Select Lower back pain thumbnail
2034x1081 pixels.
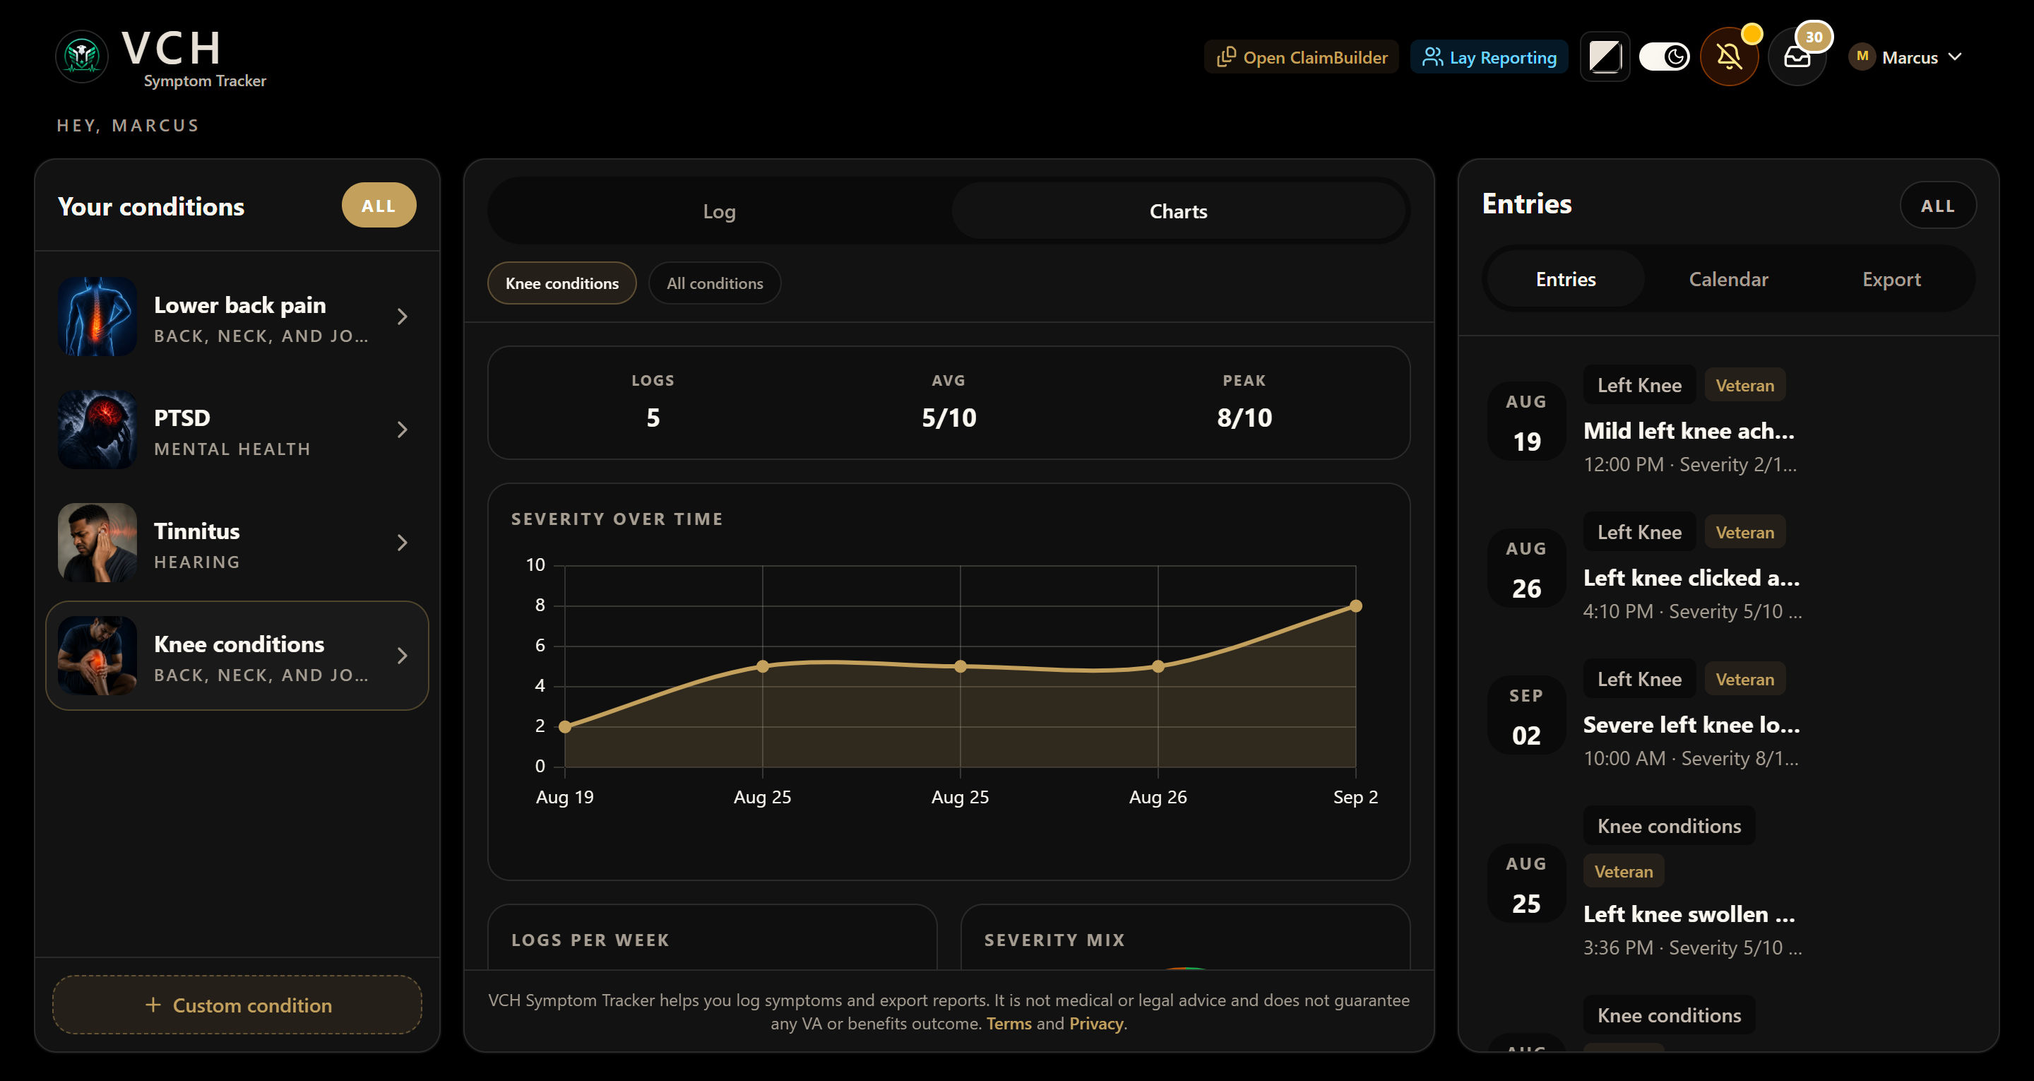click(x=97, y=316)
